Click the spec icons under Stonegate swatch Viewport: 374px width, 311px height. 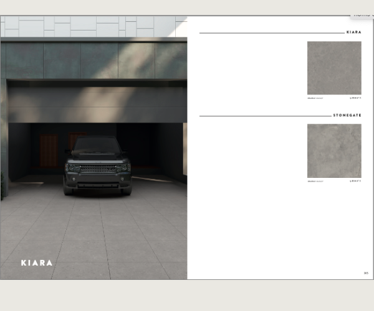(355, 181)
